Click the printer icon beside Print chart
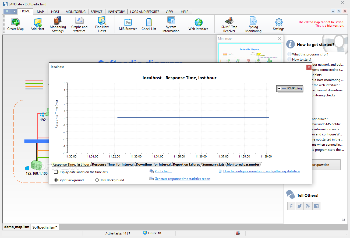 tap(151, 171)
